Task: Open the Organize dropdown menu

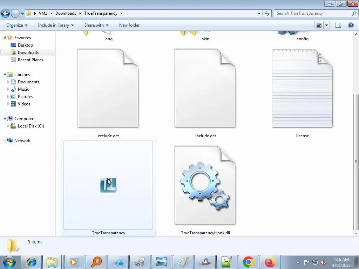Action: point(17,25)
